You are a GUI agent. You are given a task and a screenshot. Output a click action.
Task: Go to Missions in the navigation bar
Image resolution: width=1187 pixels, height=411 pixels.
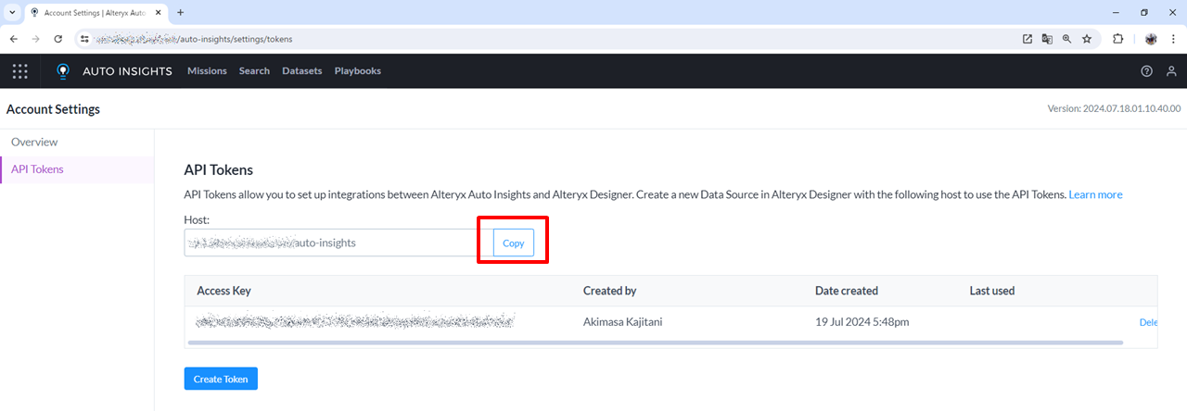[x=207, y=71]
